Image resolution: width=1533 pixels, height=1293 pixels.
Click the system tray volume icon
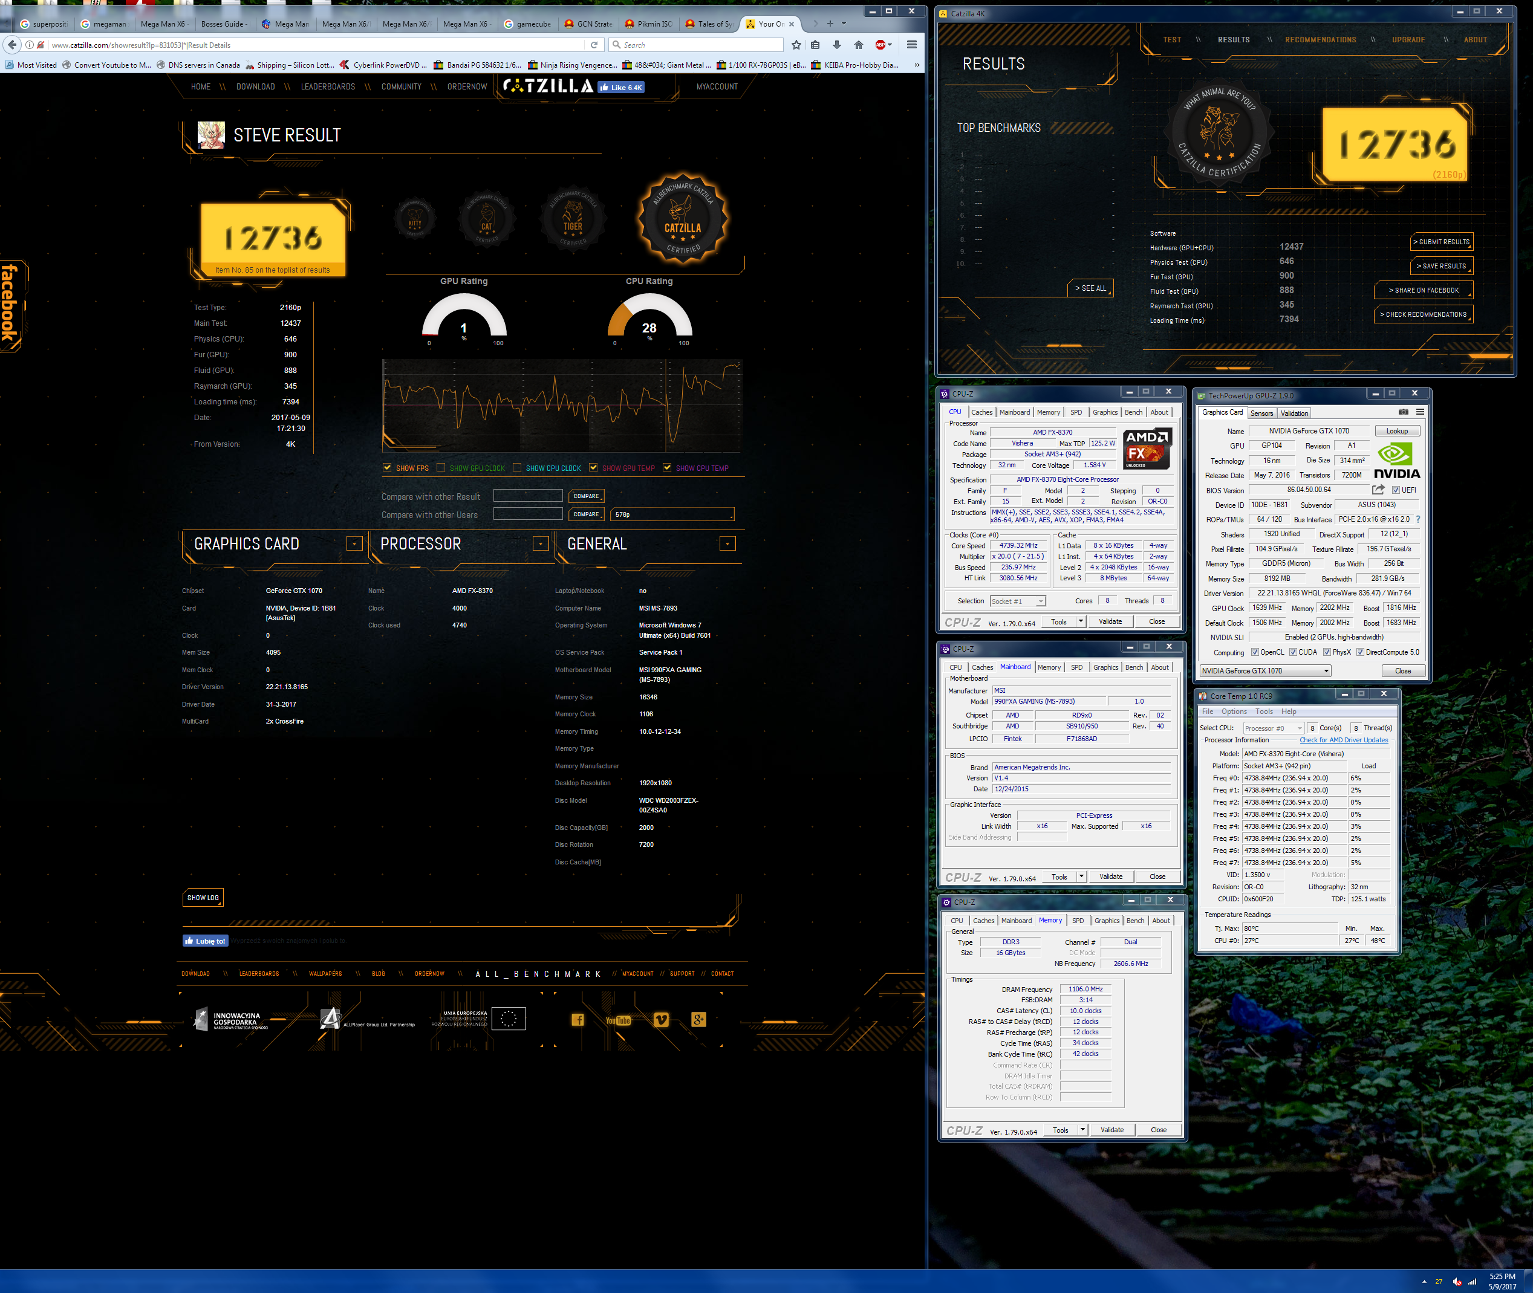(x=1457, y=1282)
